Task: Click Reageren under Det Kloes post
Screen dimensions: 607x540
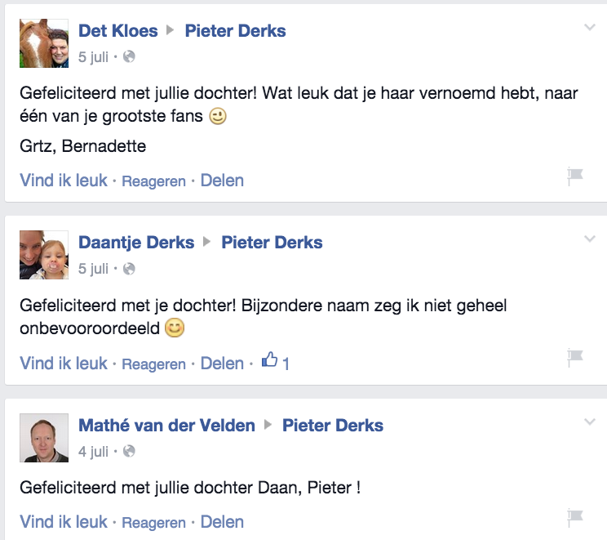Action: tap(154, 181)
